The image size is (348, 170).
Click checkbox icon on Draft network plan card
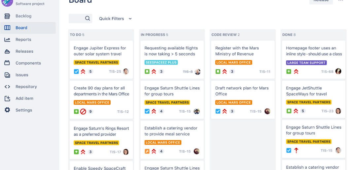pyautogui.click(x=218, y=111)
